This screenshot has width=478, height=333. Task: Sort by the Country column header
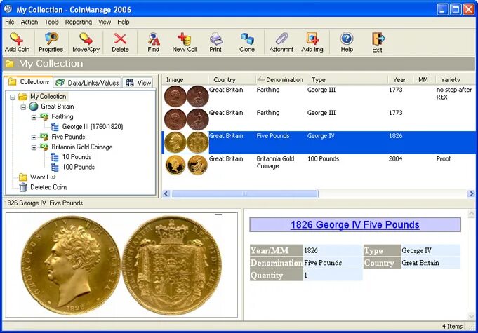coord(232,79)
